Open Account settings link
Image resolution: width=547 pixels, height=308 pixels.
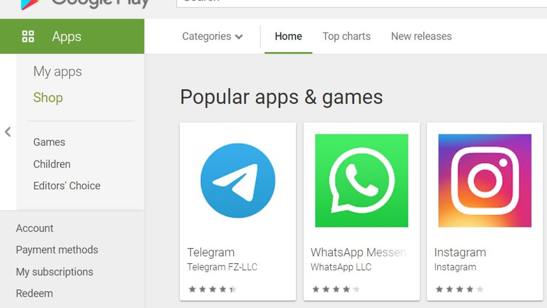tap(35, 228)
